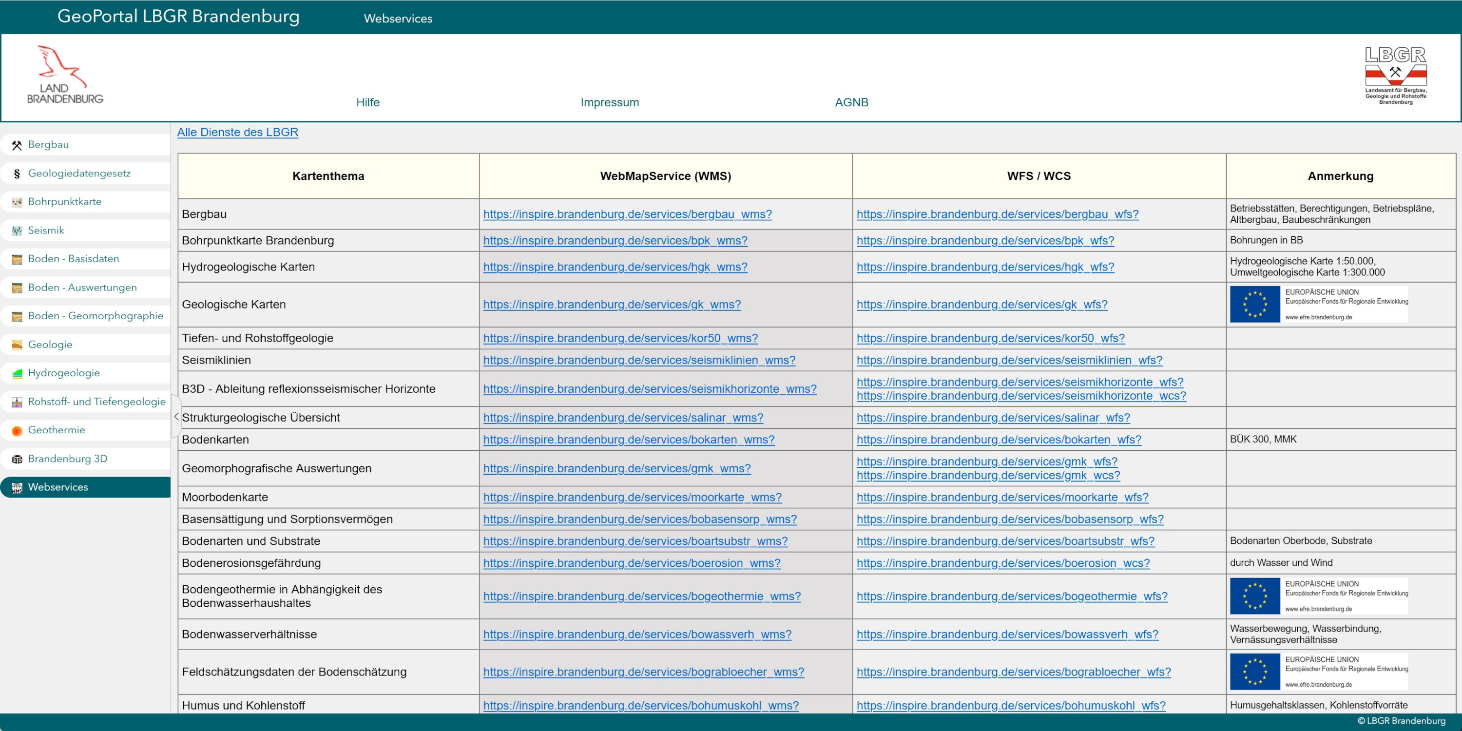Click the Geologiedatengesetz paragraph symbol icon

pos(17,173)
